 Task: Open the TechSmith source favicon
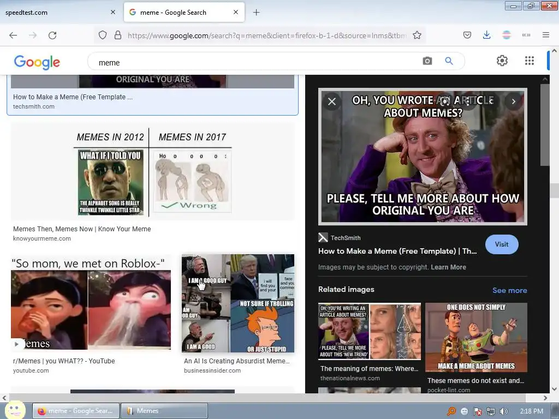point(323,238)
